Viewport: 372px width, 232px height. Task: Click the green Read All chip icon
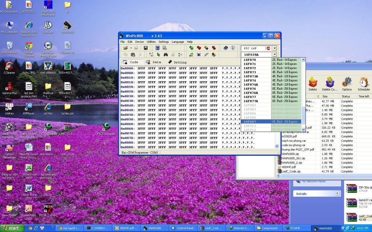tap(191, 48)
